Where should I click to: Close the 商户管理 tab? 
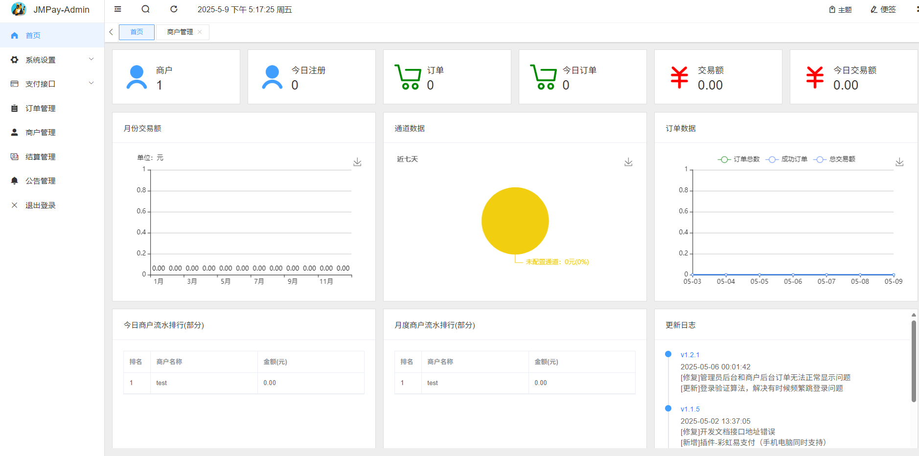(x=200, y=32)
